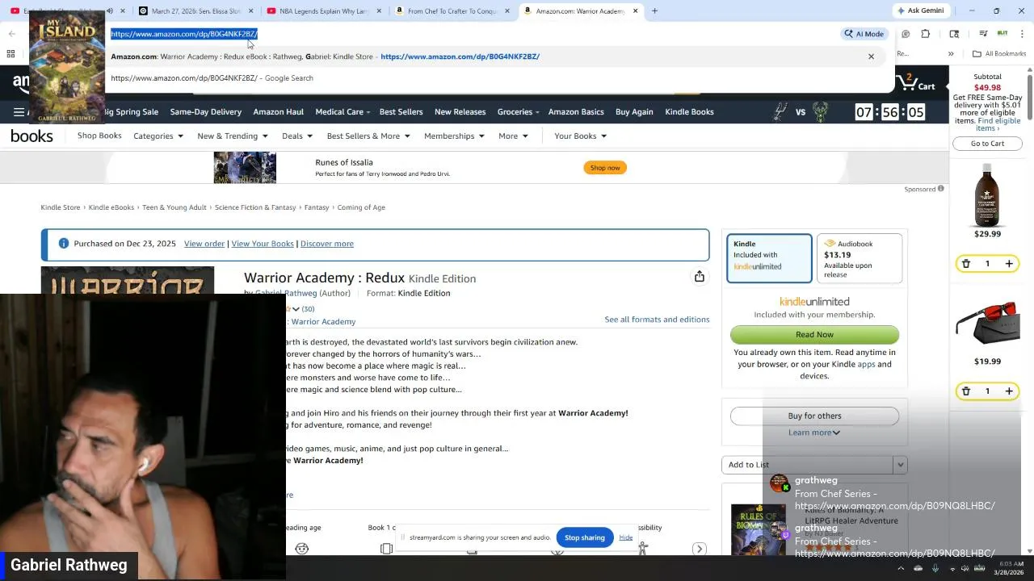This screenshot has width=1034, height=581.
Task: Delete the sunglasses cart item with trash icon
Action: coord(965,391)
